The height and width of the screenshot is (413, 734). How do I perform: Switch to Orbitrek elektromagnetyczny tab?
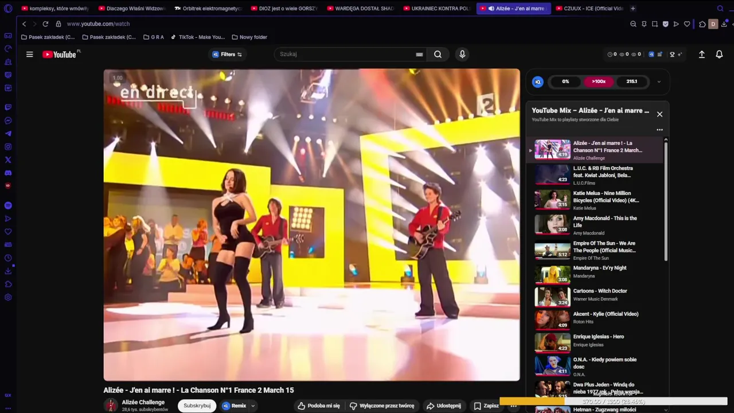click(x=208, y=9)
